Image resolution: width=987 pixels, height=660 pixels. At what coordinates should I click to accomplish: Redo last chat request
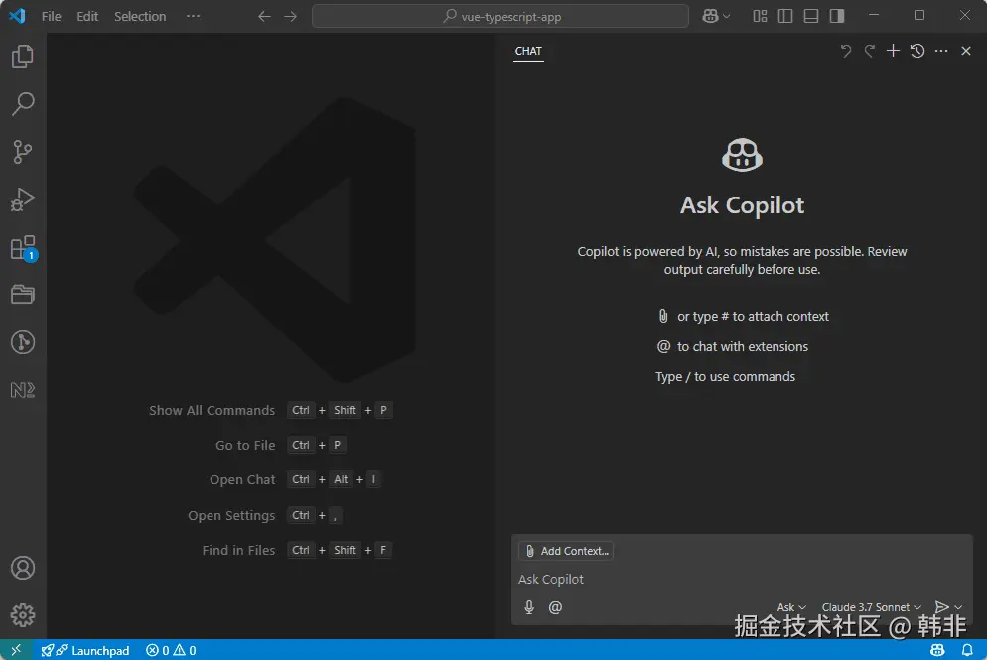869,51
